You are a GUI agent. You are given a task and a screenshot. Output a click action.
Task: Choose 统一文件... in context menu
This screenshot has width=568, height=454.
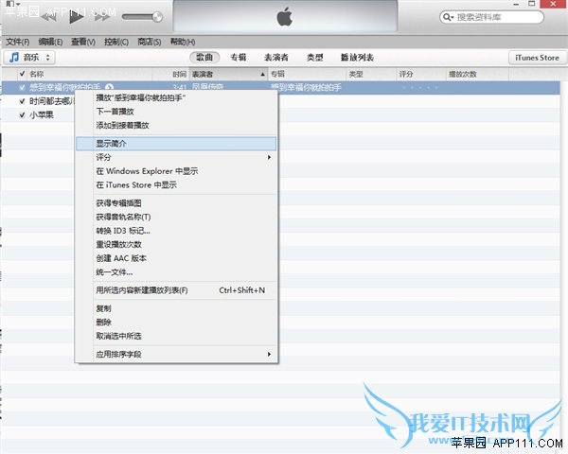coord(176,271)
